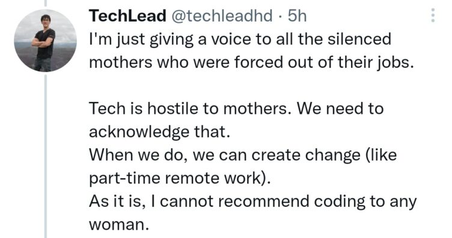Click the final word "woman."

(119, 224)
